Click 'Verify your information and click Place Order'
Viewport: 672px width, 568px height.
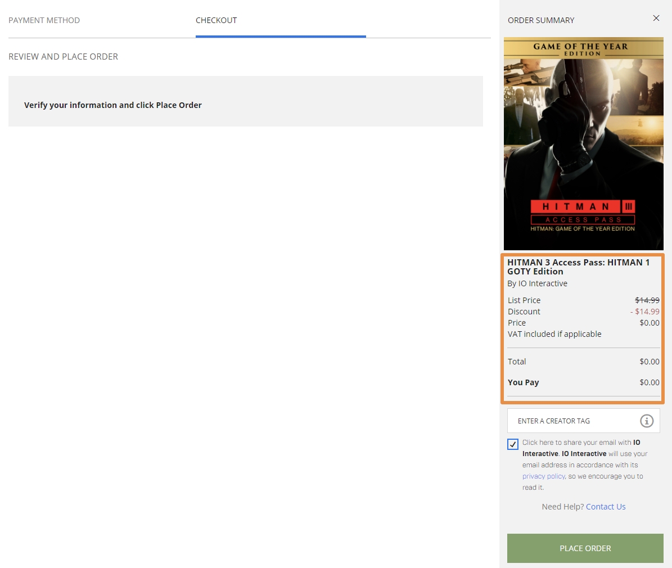pos(112,105)
